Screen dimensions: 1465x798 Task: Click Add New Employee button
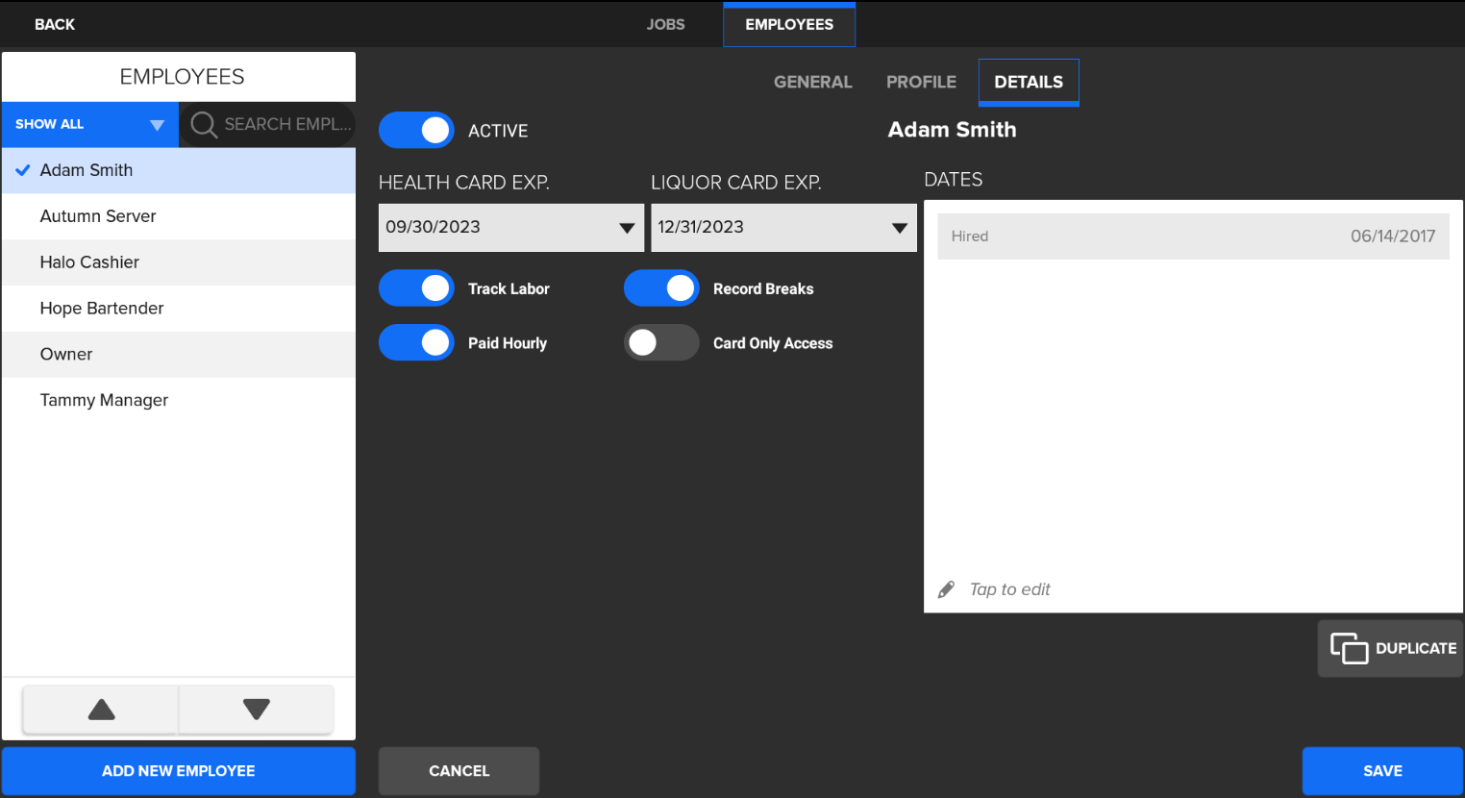[179, 771]
